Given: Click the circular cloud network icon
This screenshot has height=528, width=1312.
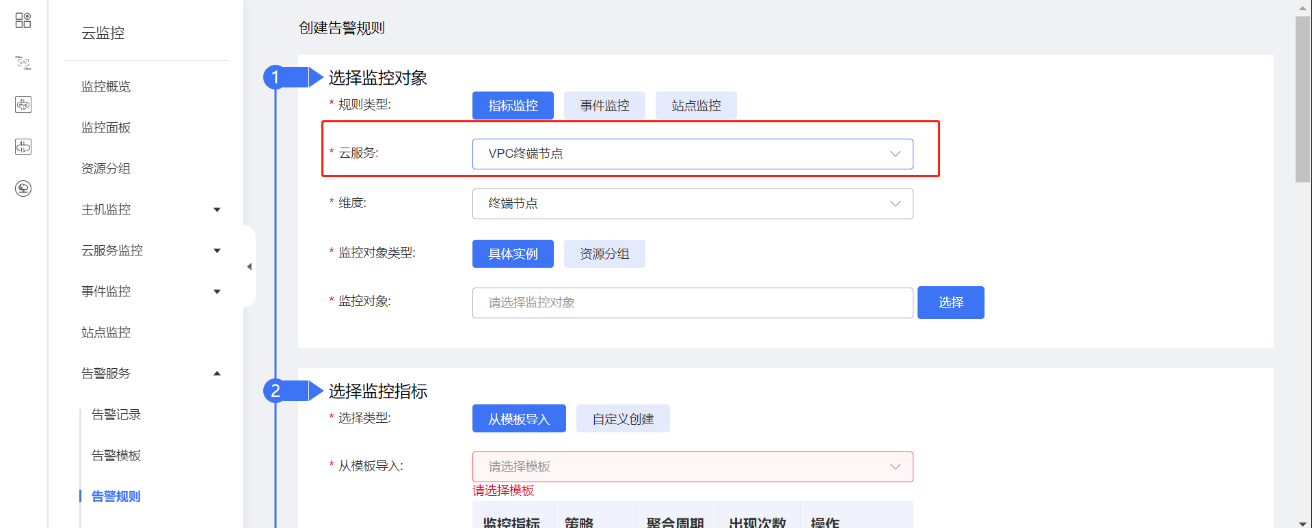Looking at the screenshot, I should click(x=23, y=189).
